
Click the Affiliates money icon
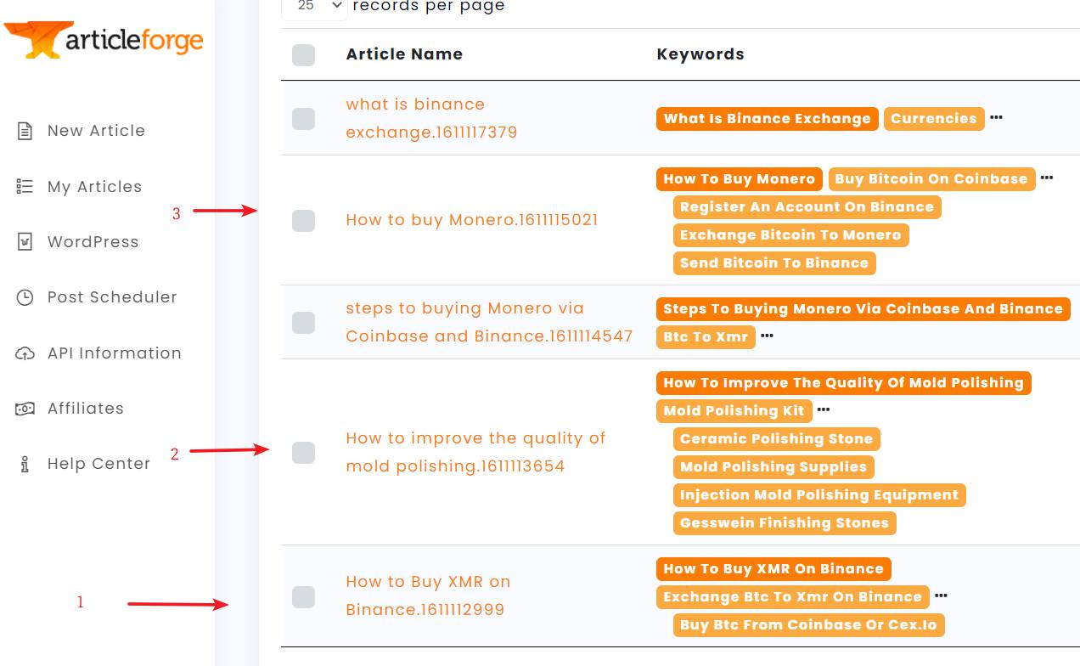25,409
